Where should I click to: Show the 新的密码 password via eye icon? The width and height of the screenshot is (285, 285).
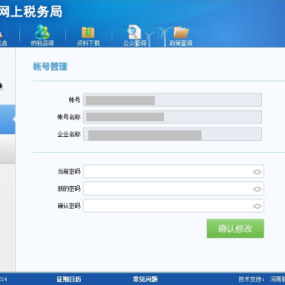(x=257, y=189)
